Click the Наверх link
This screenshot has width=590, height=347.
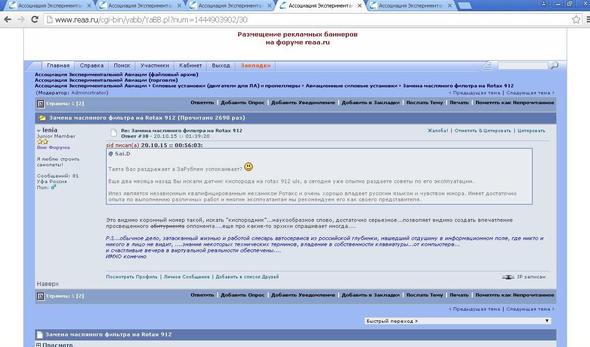pyautogui.click(x=48, y=284)
